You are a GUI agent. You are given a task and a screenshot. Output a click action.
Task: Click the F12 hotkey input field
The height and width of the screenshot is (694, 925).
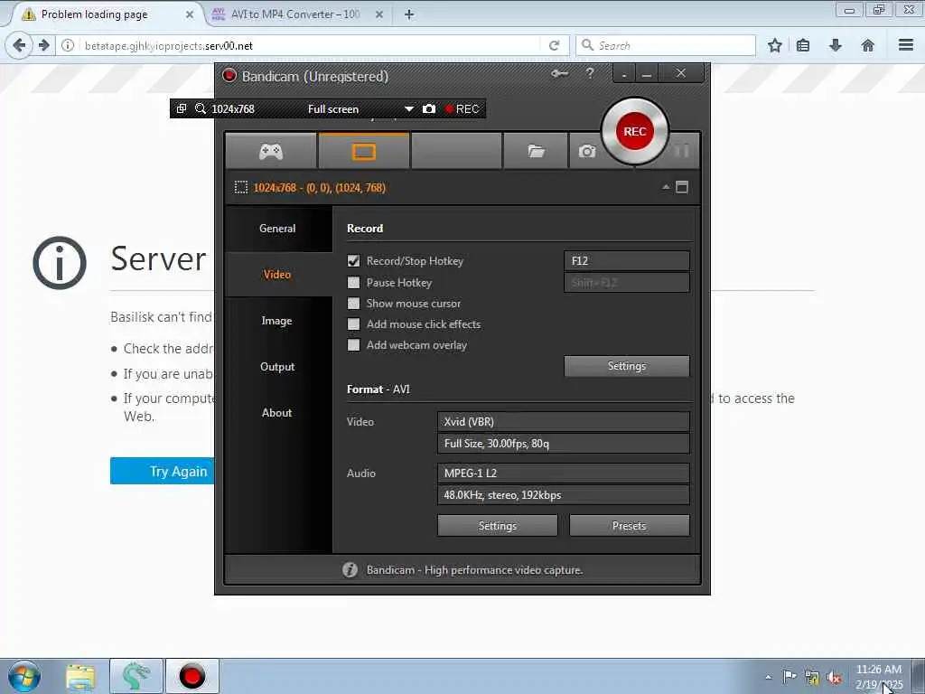(x=627, y=261)
